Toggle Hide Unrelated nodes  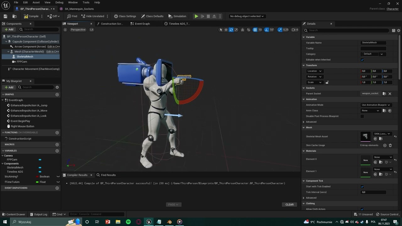coord(93,16)
